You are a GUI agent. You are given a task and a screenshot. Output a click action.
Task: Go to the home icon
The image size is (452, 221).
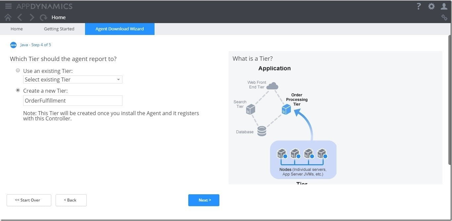tap(8, 17)
